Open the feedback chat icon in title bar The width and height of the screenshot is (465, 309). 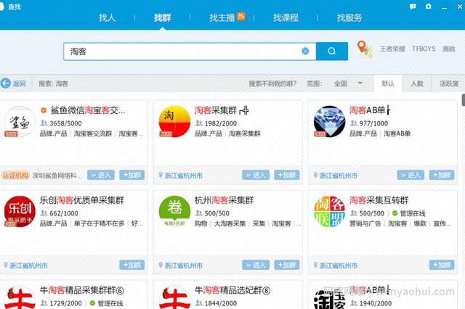tap(413, 7)
